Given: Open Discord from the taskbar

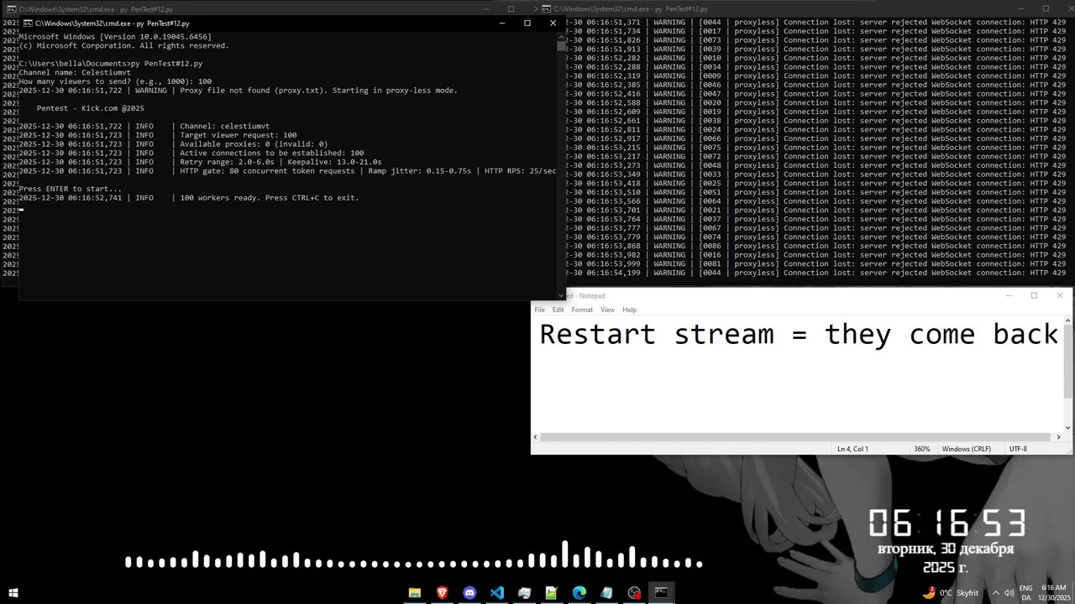Looking at the screenshot, I should (469, 592).
